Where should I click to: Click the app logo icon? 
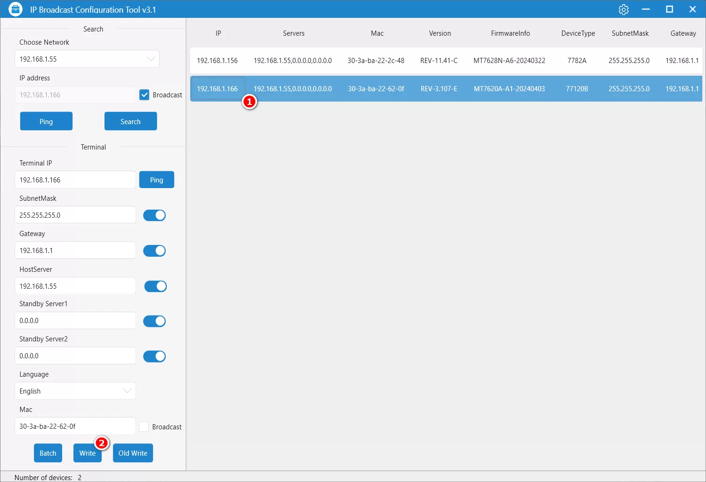pyautogui.click(x=16, y=9)
